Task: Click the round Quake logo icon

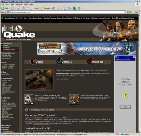Action: [x=33, y=61]
